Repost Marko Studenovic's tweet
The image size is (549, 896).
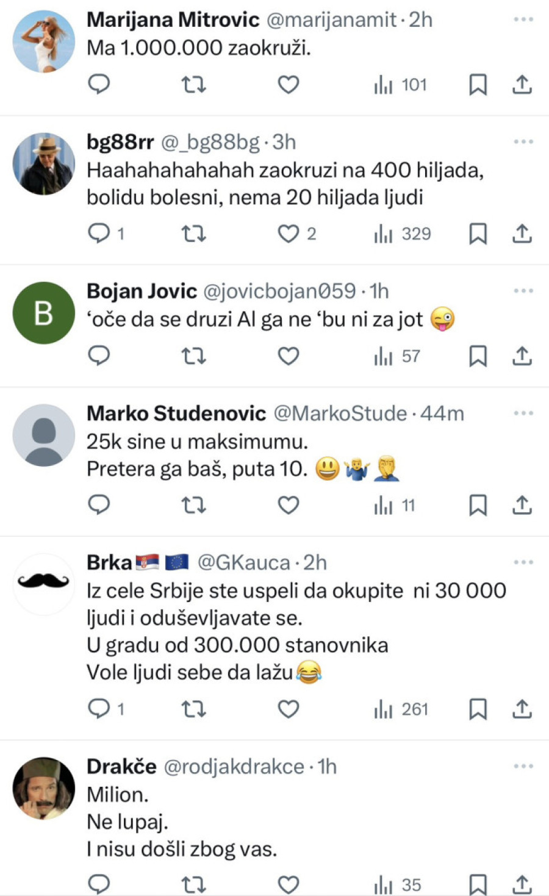[x=194, y=505]
